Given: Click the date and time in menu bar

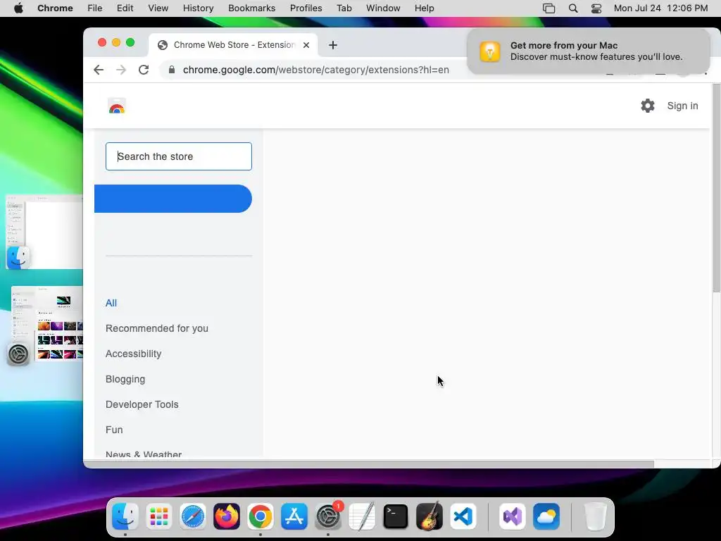Looking at the screenshot, I should click(660, 8).
